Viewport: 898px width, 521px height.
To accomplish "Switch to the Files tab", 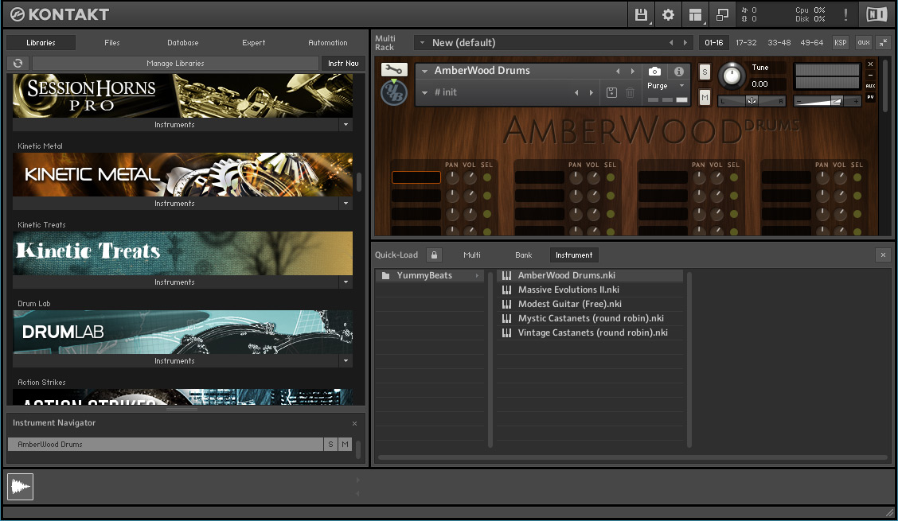I will click(112, 43).
